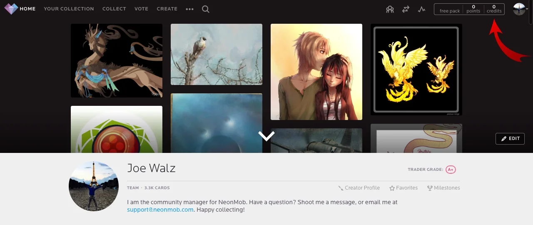Open the activity pulse icon
Image resolution: width=533 pixels, height=225 pixels.
(x=422, y=9)
